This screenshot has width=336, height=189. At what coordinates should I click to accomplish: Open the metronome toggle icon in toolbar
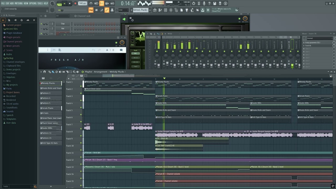pos(91,3)
